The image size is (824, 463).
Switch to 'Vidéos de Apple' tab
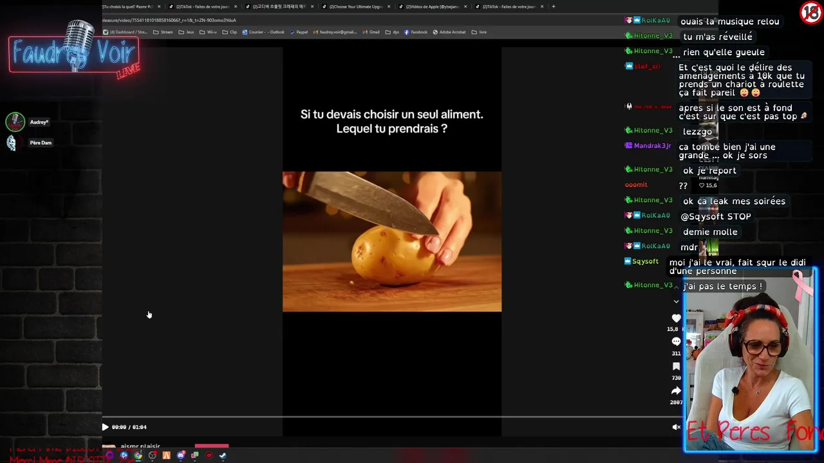433,6
